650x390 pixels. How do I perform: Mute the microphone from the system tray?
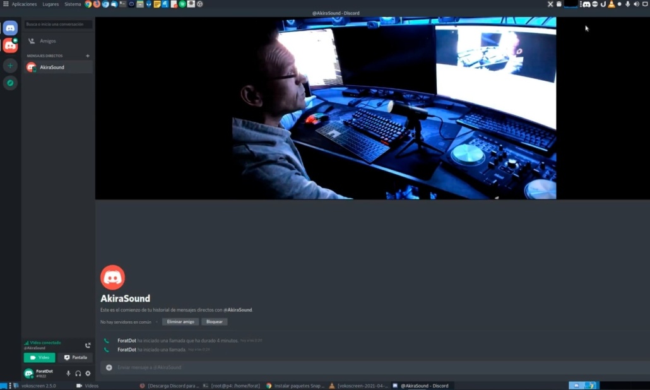(628, 4)
